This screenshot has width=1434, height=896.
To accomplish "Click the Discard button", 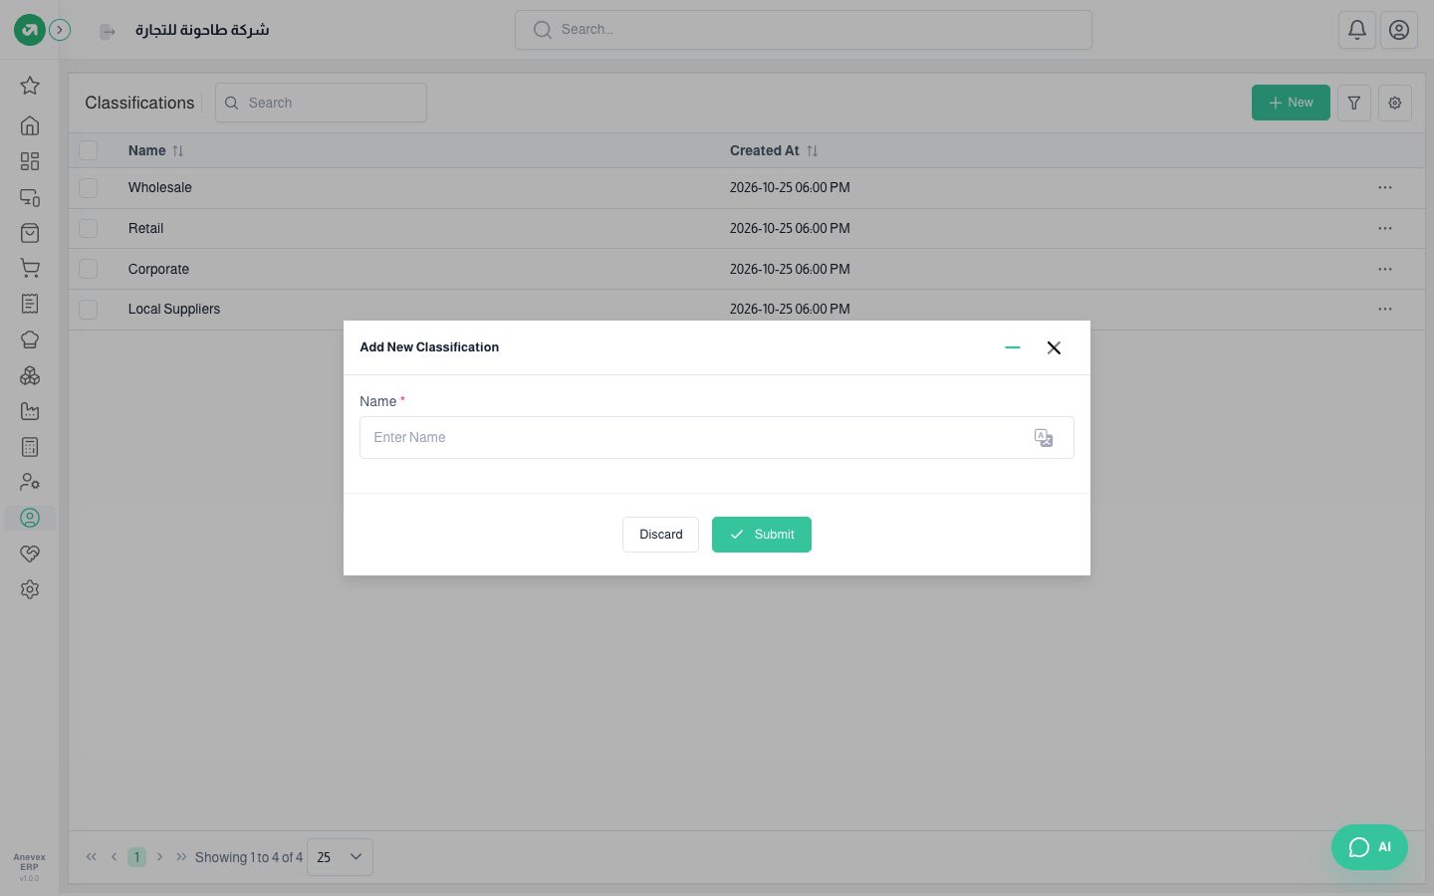I will tap(660, 535).
